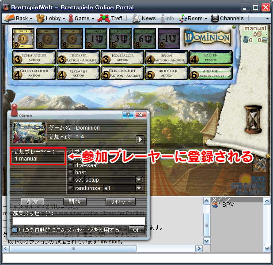Open the randomset all dropdown
The height and width of the screenshot is (265, 273).
click(x=139, y=188)
